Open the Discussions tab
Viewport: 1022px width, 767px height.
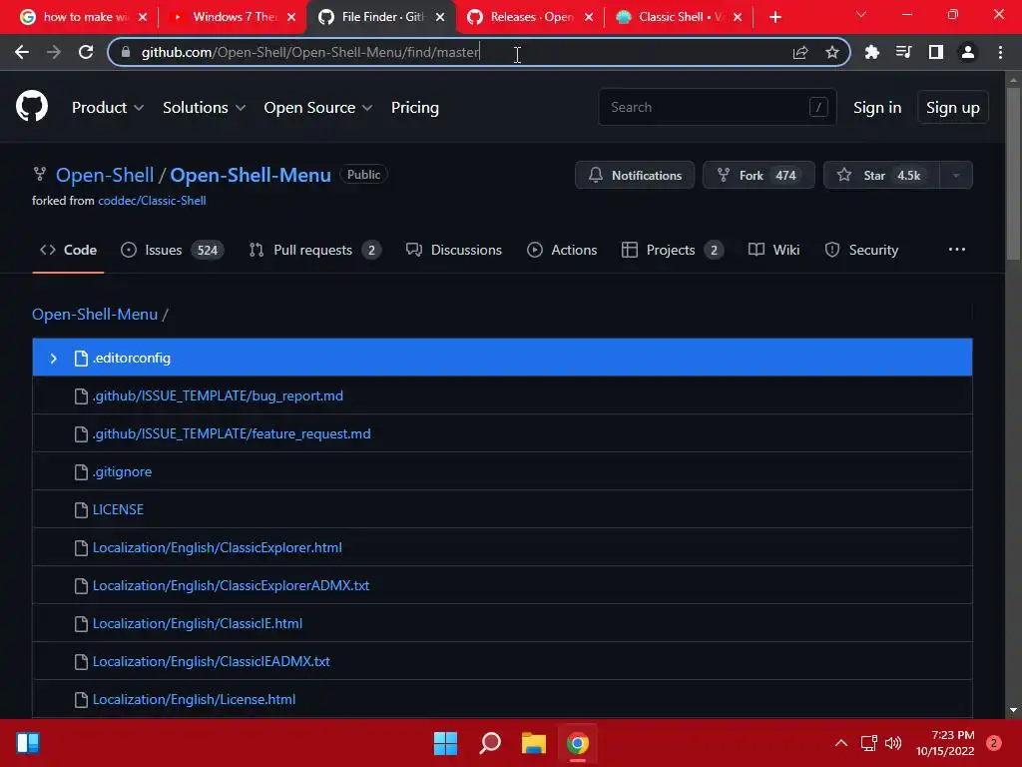pyautogui.click(x=454, y=250)
